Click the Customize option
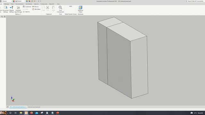Screen dimensions: 205x115 [x=27, y=7]
